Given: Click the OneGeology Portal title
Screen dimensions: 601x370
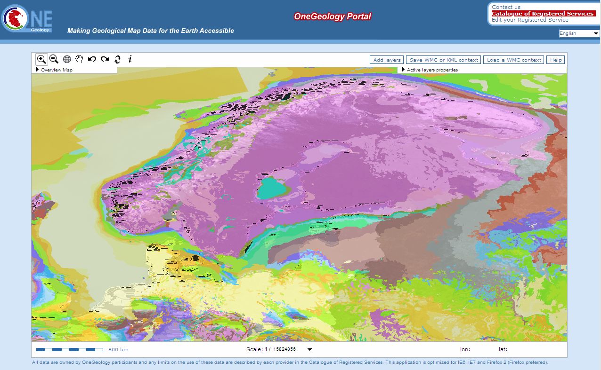Looking at the screenshot, I should tap(333, 16).
